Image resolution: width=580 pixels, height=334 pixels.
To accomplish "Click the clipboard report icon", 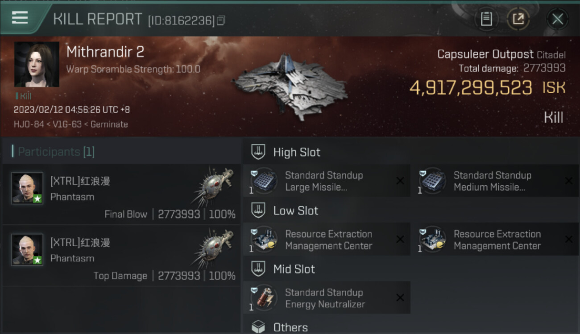I will [x=486, y=19].
